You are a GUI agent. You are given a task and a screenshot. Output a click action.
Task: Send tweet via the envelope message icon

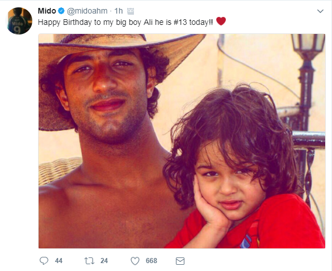[180, 261]
